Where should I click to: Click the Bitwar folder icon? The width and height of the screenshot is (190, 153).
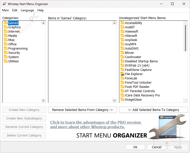[x=122, y=53]
